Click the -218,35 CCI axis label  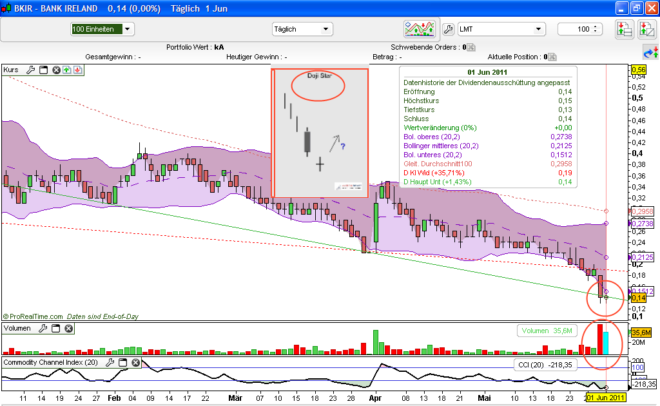click(644, 384)
